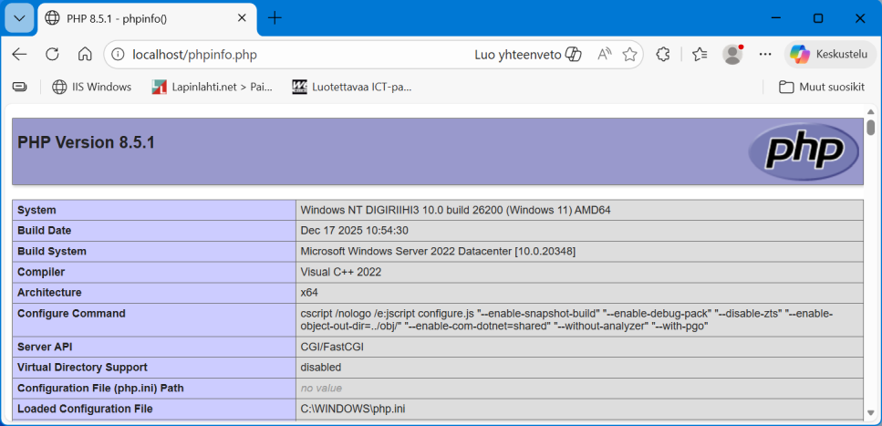The height and width of the screenshot is (426, 882).
Task: Click the Server API row label
Action: point(45,347)
